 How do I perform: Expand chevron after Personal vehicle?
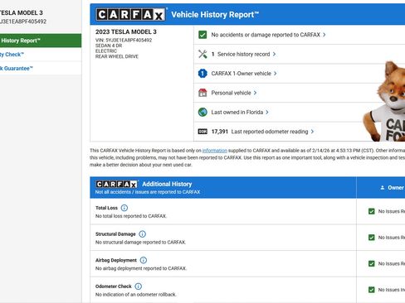pyautogui.click(x=255, y=93)
